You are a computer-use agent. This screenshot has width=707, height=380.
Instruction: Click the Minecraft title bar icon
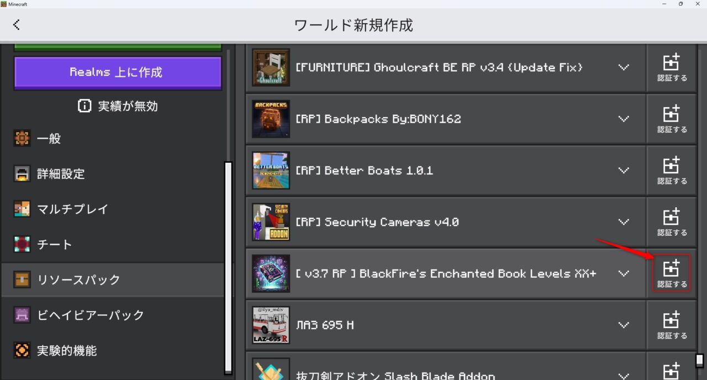4,4
